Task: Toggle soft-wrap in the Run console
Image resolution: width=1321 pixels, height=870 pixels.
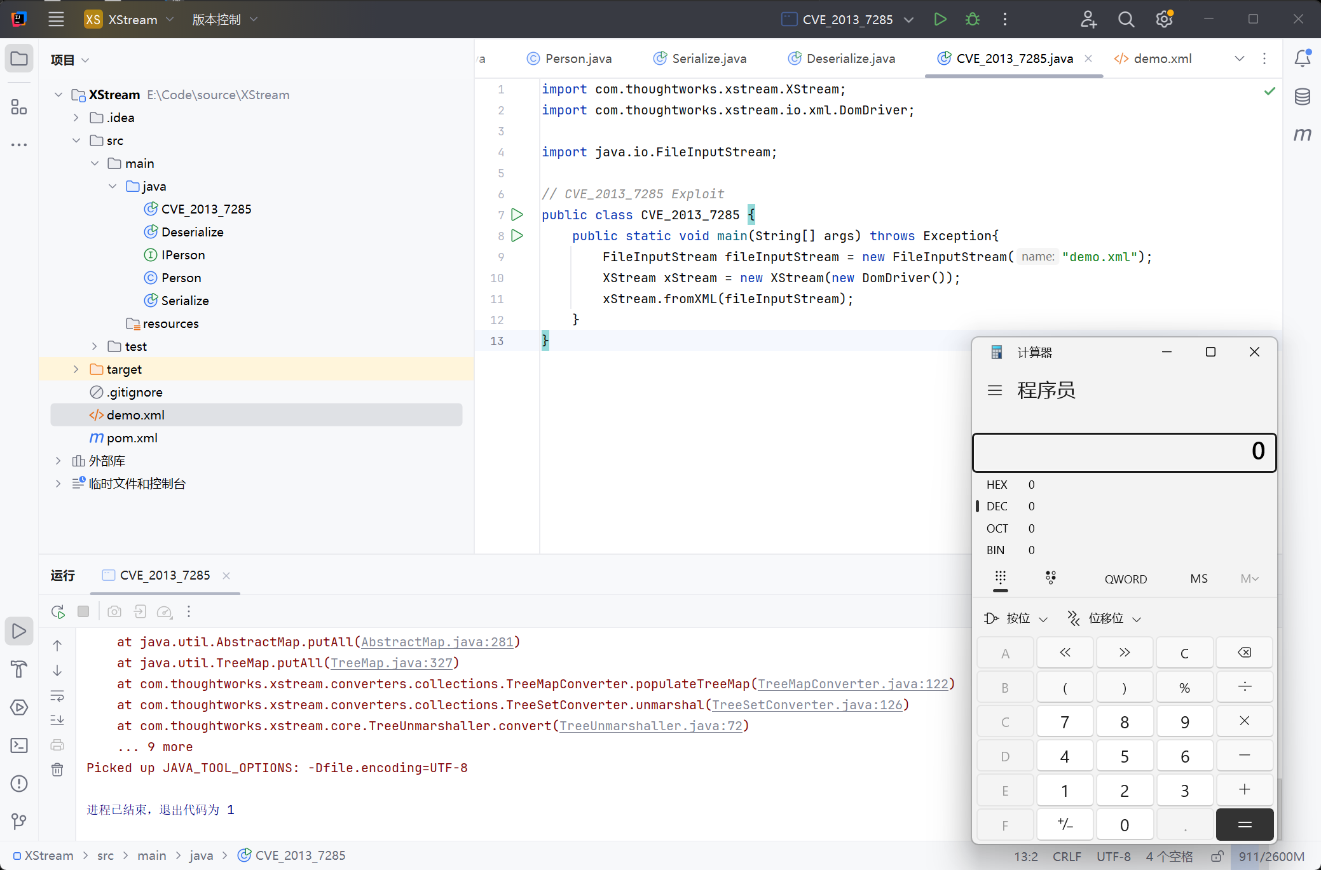Action: pos(57,695)
